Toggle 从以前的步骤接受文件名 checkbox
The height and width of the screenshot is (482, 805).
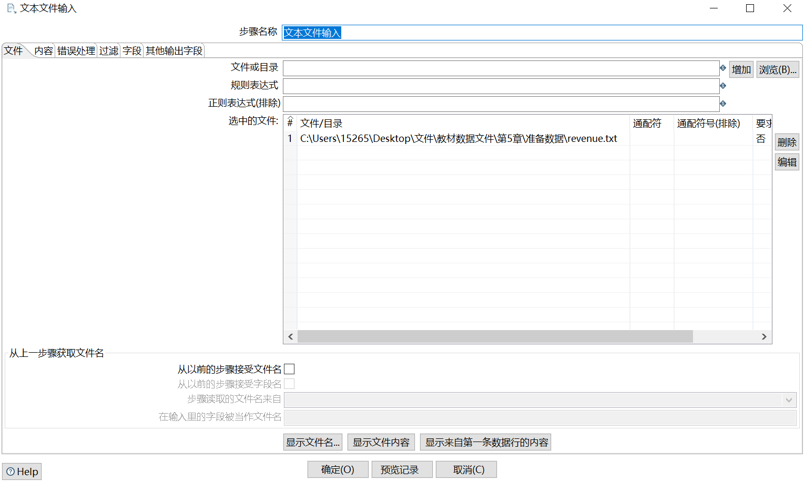[289, 369]
